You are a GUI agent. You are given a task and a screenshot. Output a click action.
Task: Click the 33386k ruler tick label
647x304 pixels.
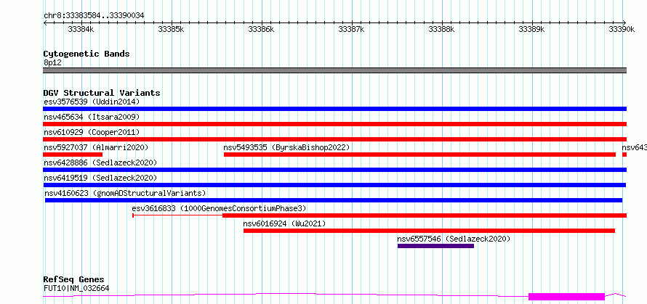pyautogui.click(x=261, y=29)
